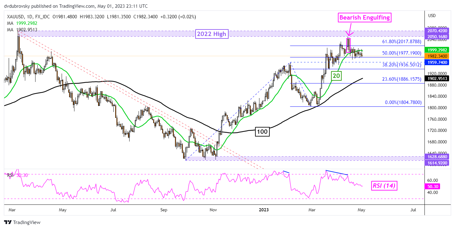This screenshot has width=455, height=229.
Task: Click the 2070.4200 price tag on axis
Action: point(438,31)
